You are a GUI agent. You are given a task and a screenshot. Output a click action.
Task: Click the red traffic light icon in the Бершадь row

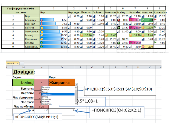tap(119, 20)
